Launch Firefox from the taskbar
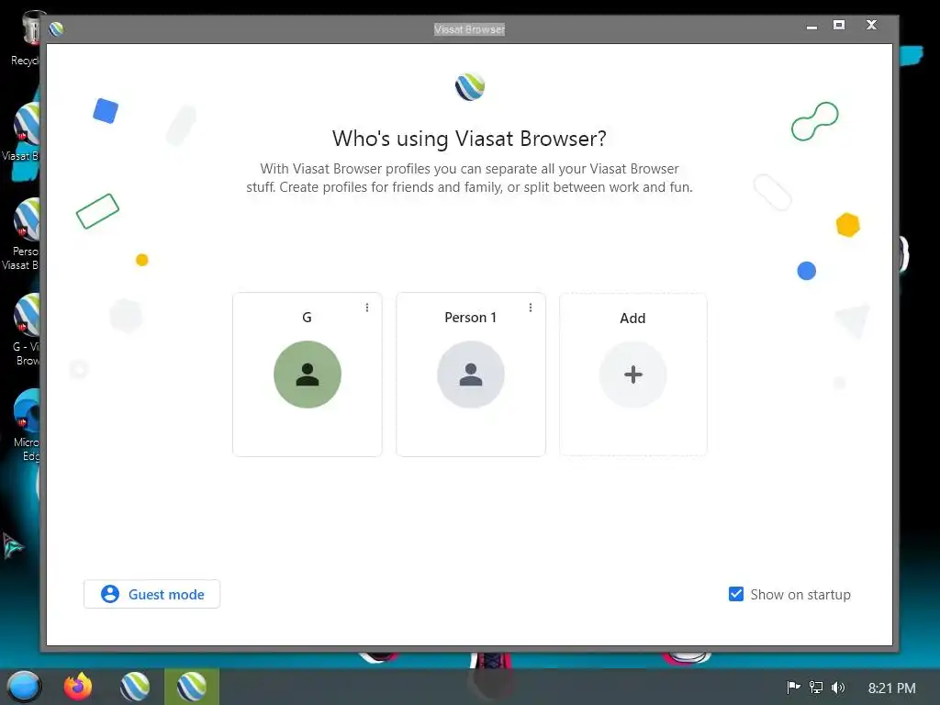The width and height of the screenshot is (940, 705). [x=79, y=687]
